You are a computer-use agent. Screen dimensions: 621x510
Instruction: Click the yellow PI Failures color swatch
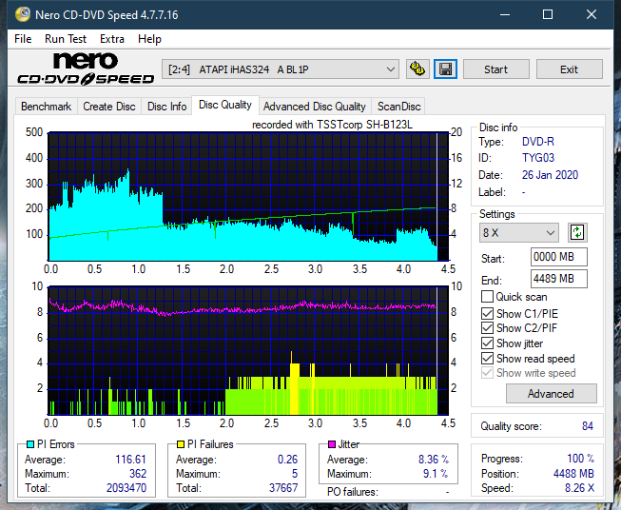tap(181, 444)
